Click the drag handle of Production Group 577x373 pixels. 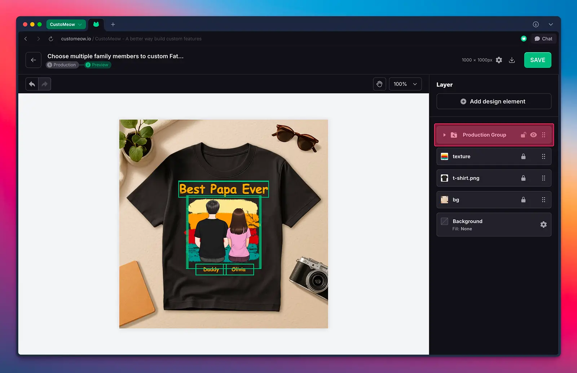(543, 135)
